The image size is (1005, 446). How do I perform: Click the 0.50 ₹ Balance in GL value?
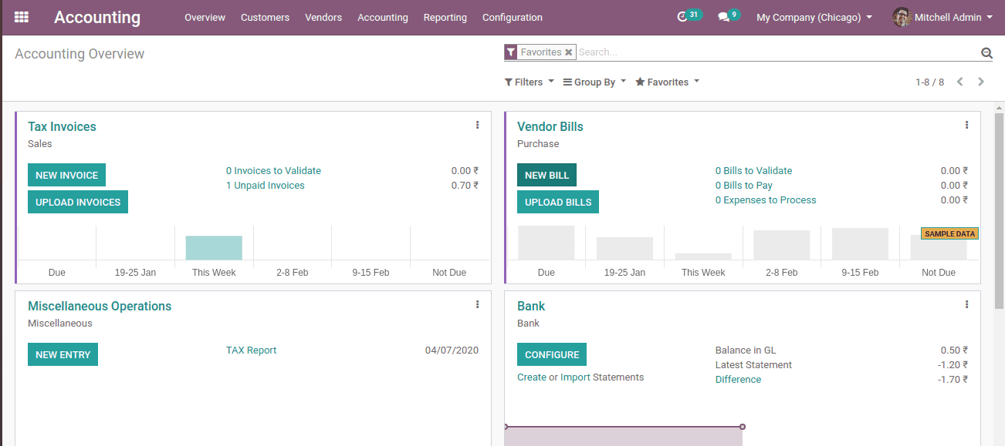(x=954, y=350)
